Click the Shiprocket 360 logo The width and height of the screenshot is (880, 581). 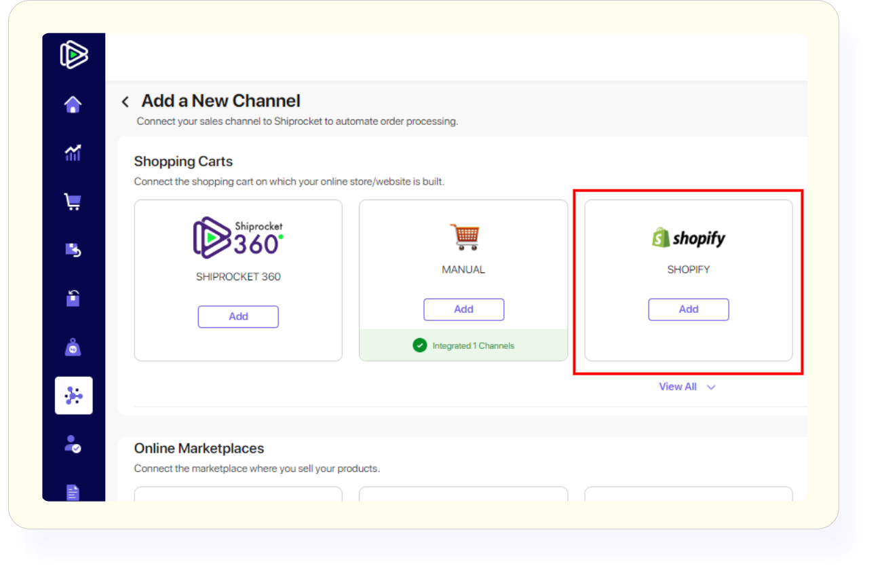point(238,237)
